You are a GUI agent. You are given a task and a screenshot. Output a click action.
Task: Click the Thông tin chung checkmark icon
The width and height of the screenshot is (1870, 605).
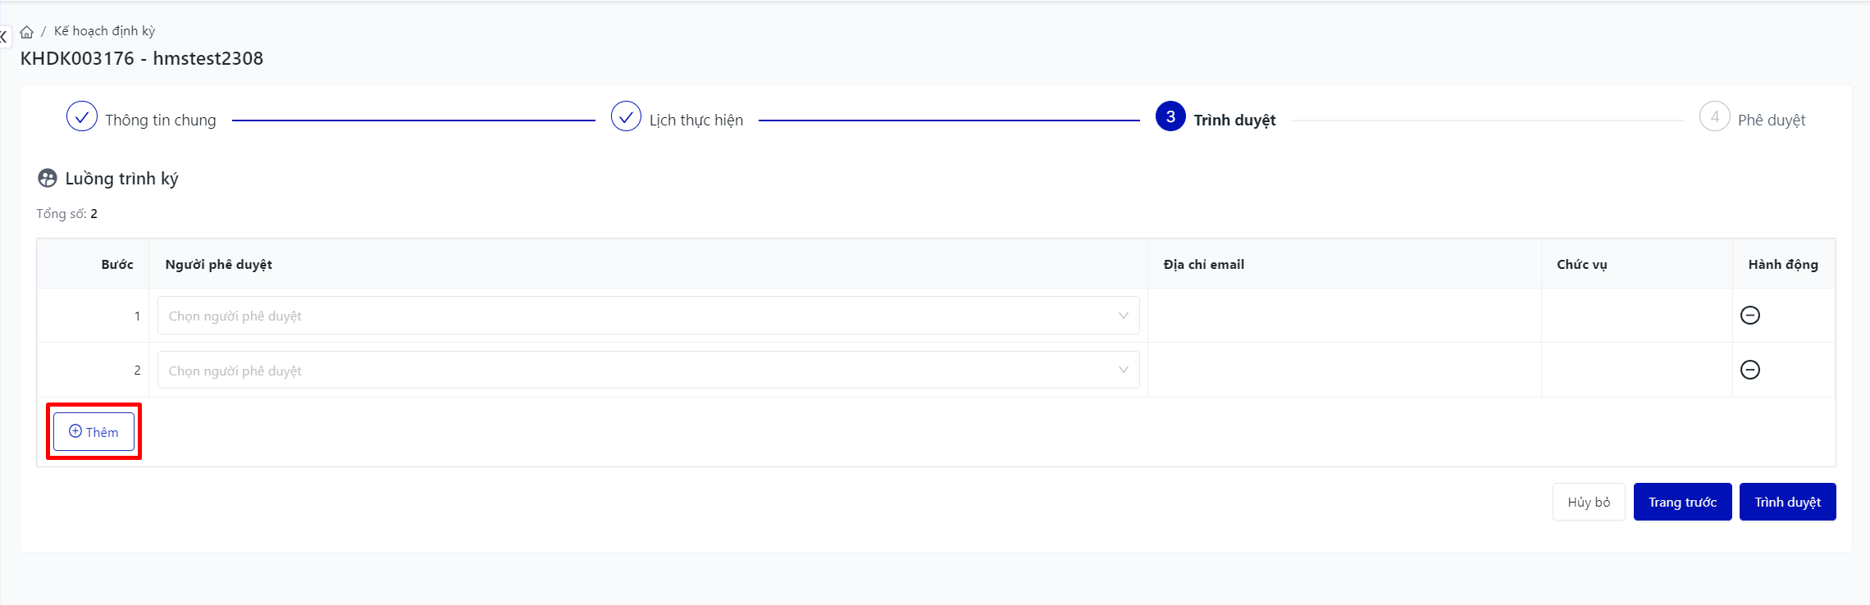82,117
